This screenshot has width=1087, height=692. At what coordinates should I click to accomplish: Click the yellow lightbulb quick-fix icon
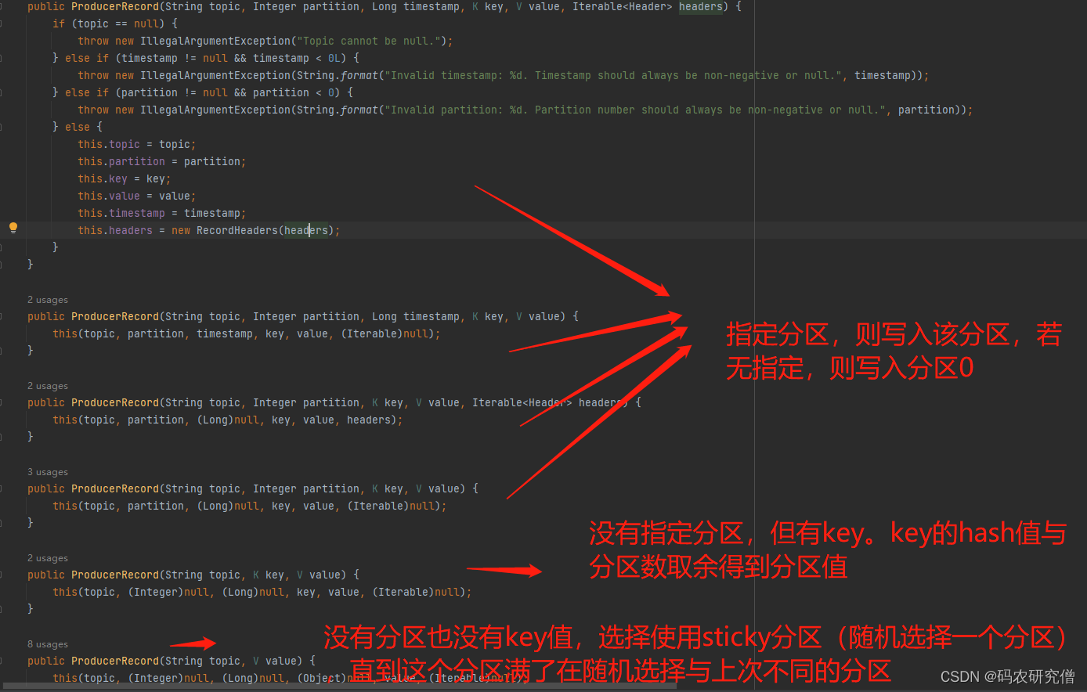coord(13,228)
